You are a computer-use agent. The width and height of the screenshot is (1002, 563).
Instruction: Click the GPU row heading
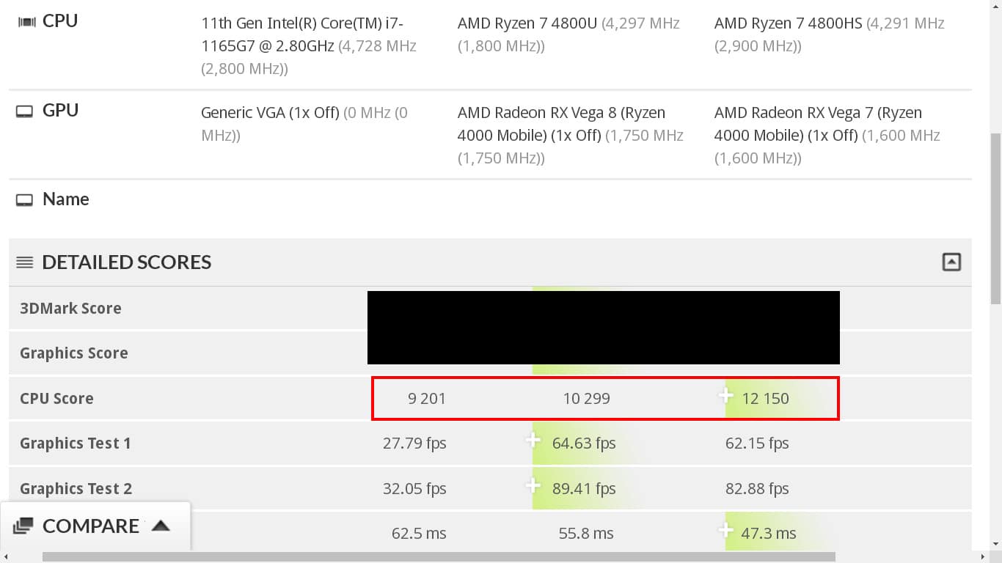(x=60, y=111)
